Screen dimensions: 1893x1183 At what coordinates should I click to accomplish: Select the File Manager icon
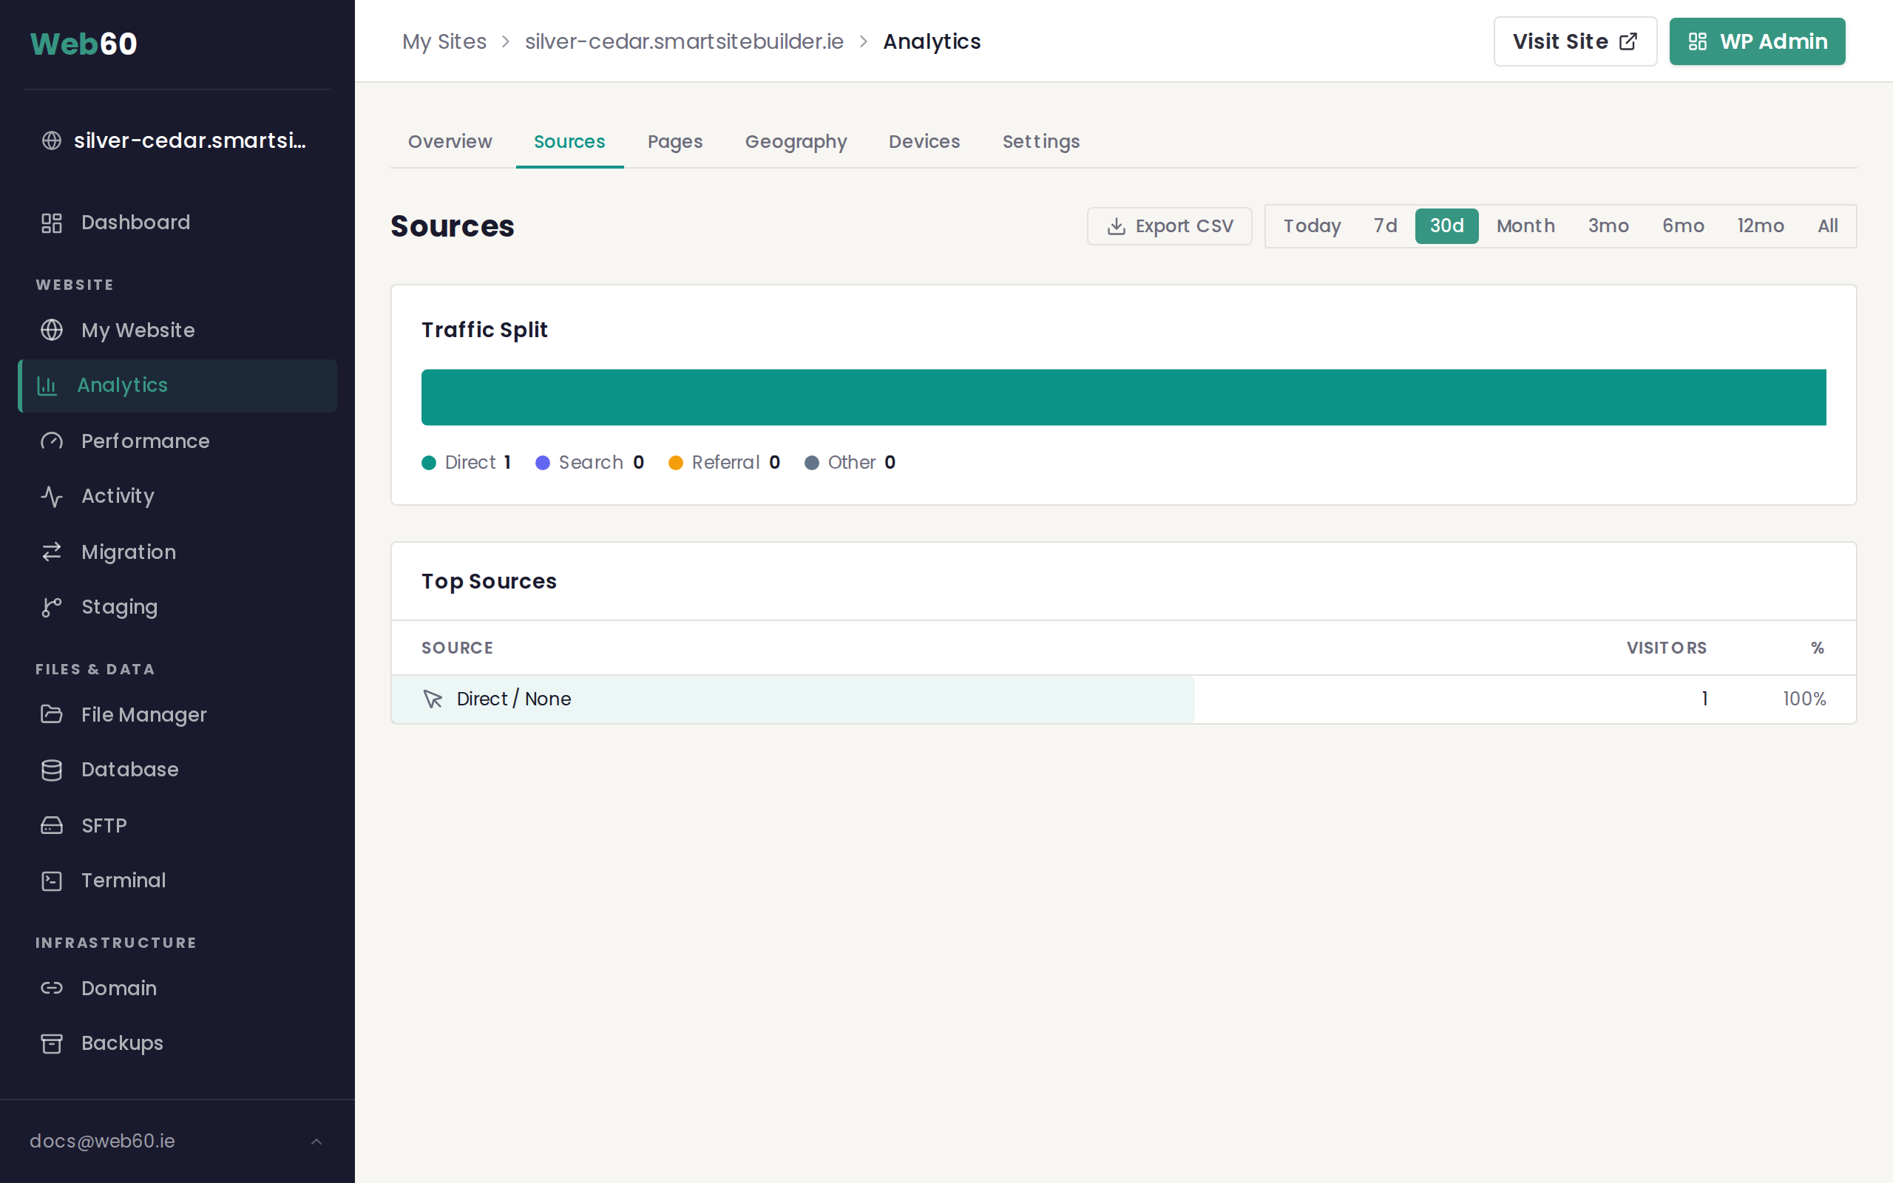[52, 714]
